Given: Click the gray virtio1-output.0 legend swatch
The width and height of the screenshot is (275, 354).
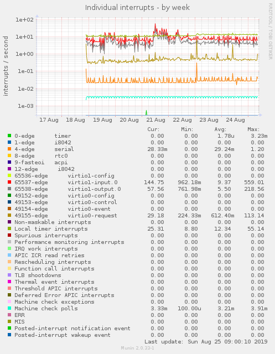Looking at the screenshot, I should (x=9, y=189).
